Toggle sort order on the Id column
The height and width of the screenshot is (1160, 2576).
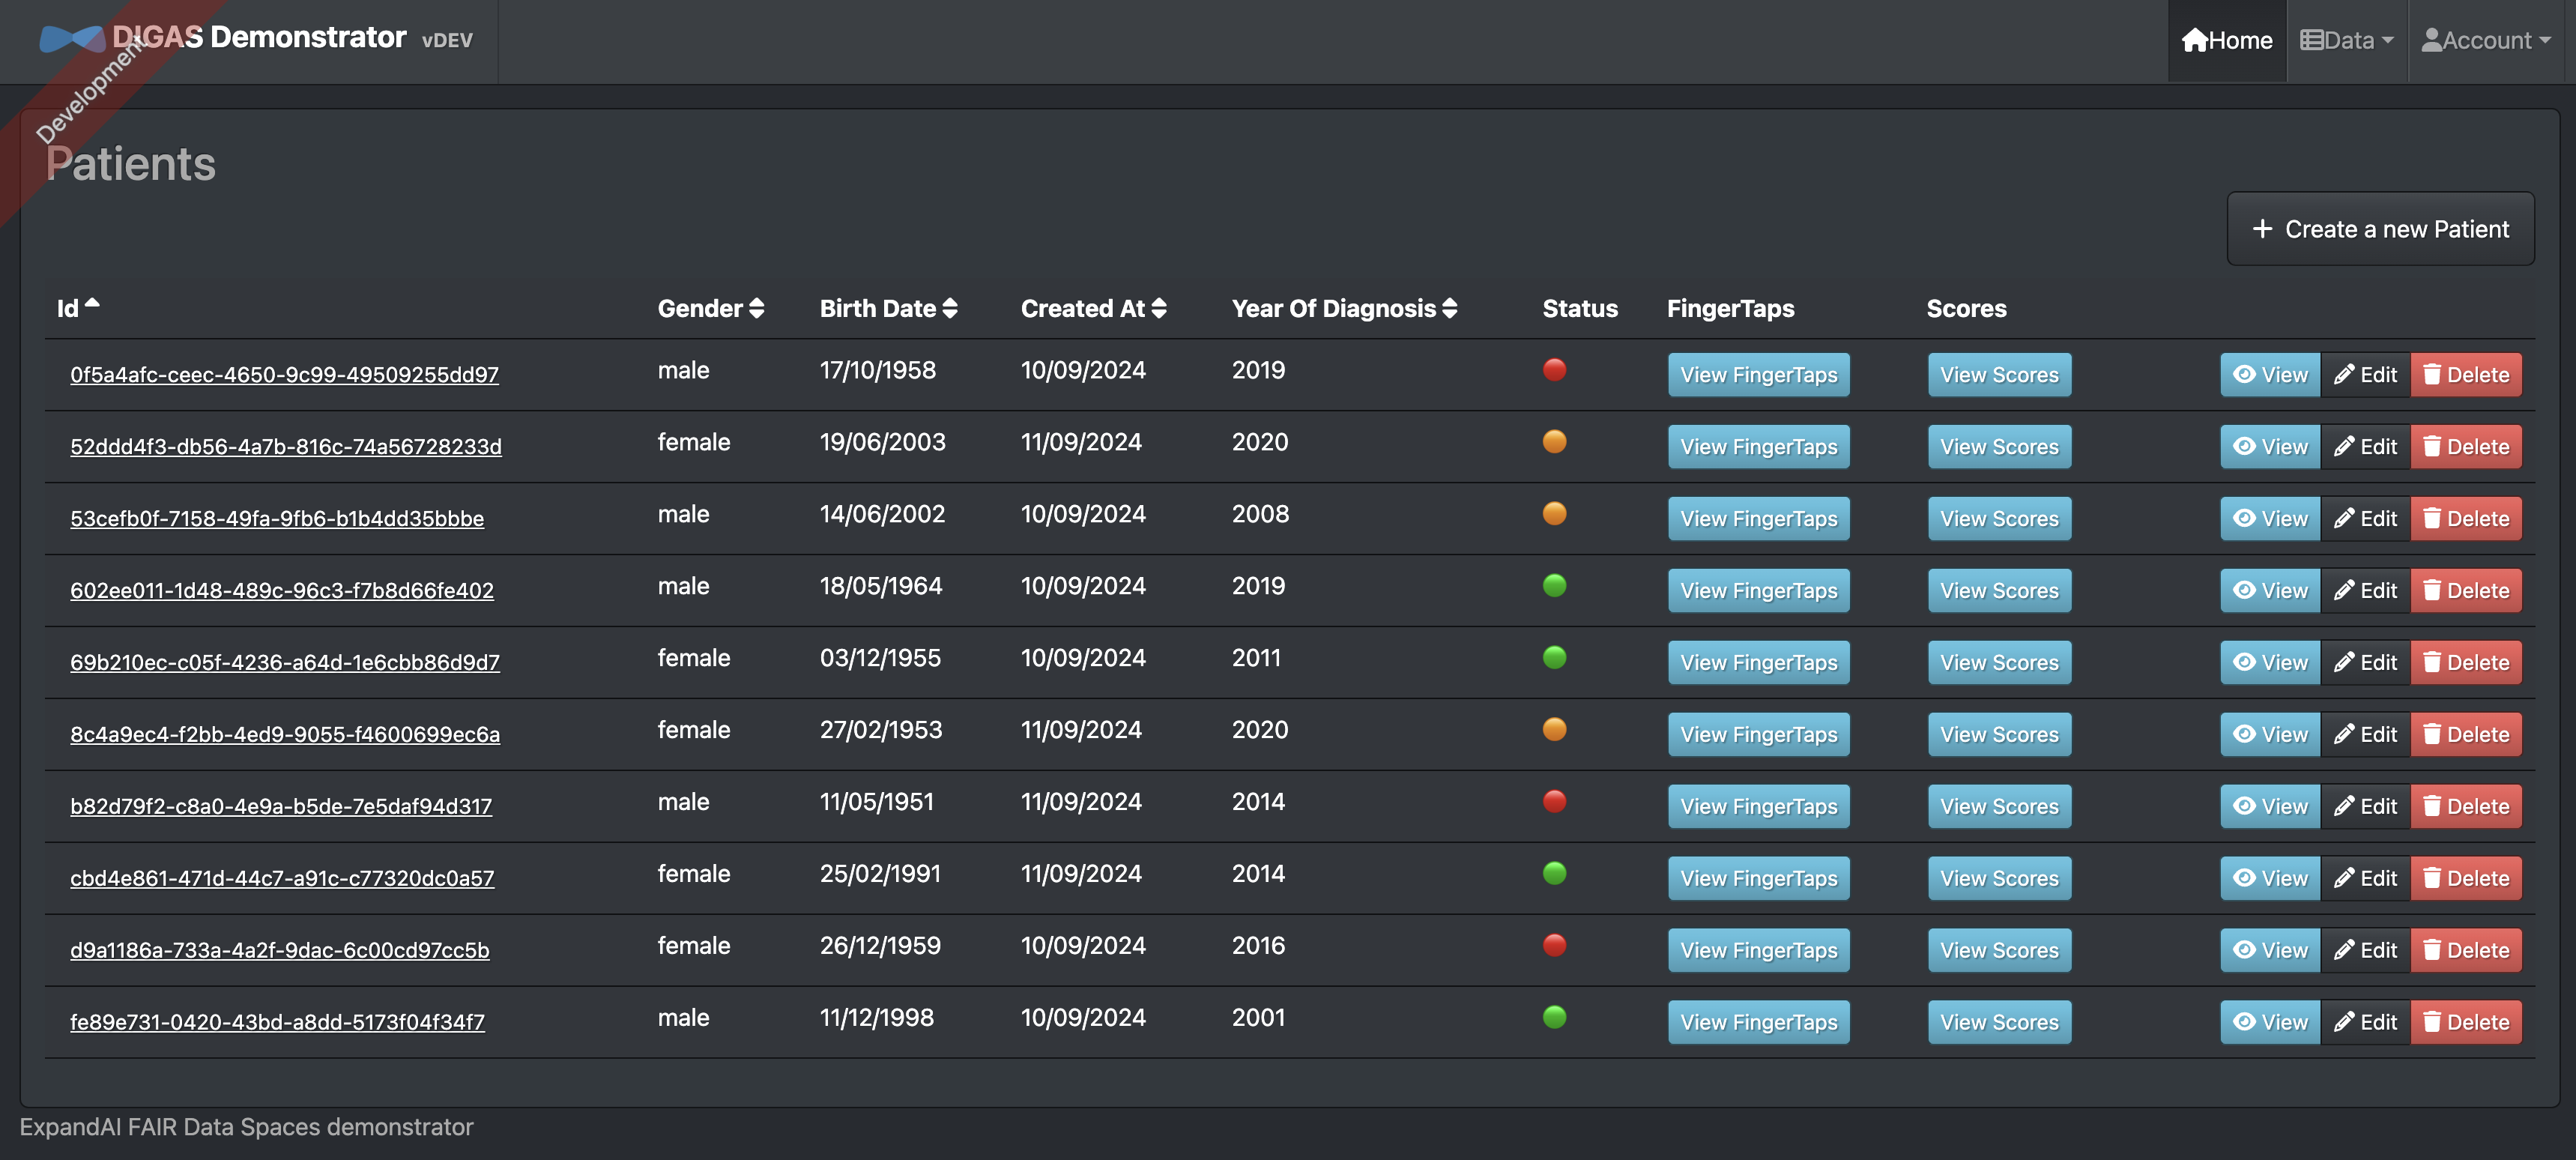[x=77, y=307]
